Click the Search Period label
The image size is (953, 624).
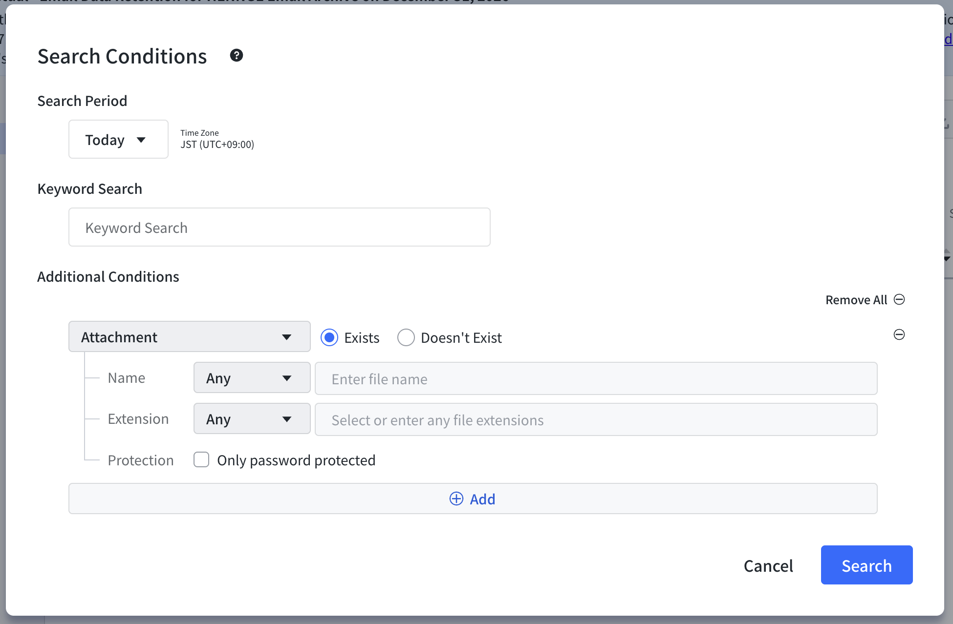pos(83,101)
